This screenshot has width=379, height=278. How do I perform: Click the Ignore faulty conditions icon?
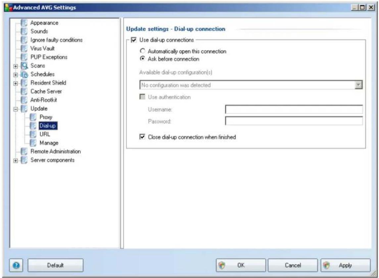click(x=24, y=40)
